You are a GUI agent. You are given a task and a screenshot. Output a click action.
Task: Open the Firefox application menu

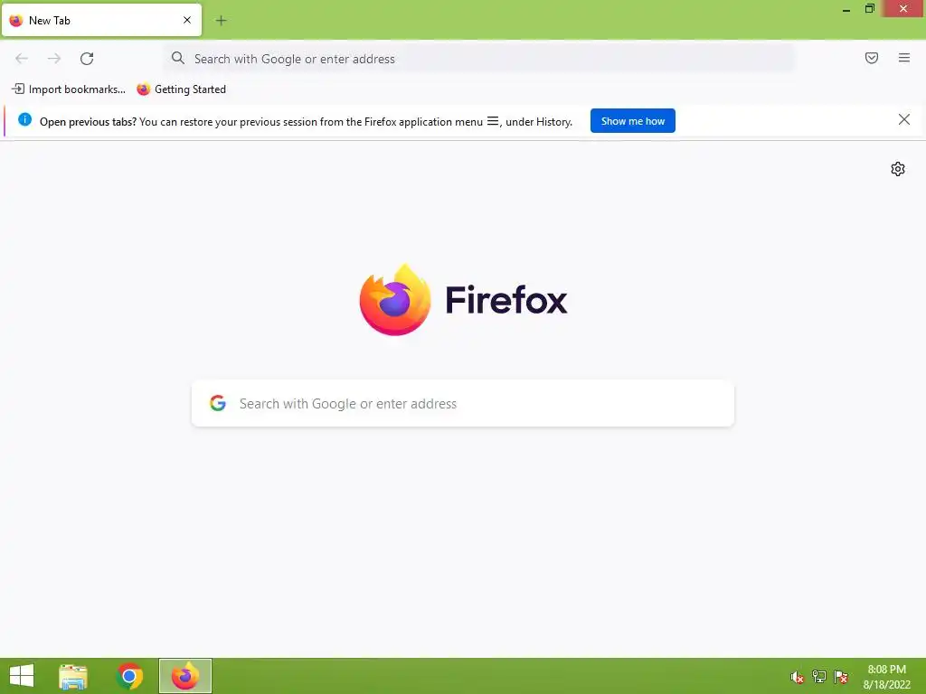[904, 58]
